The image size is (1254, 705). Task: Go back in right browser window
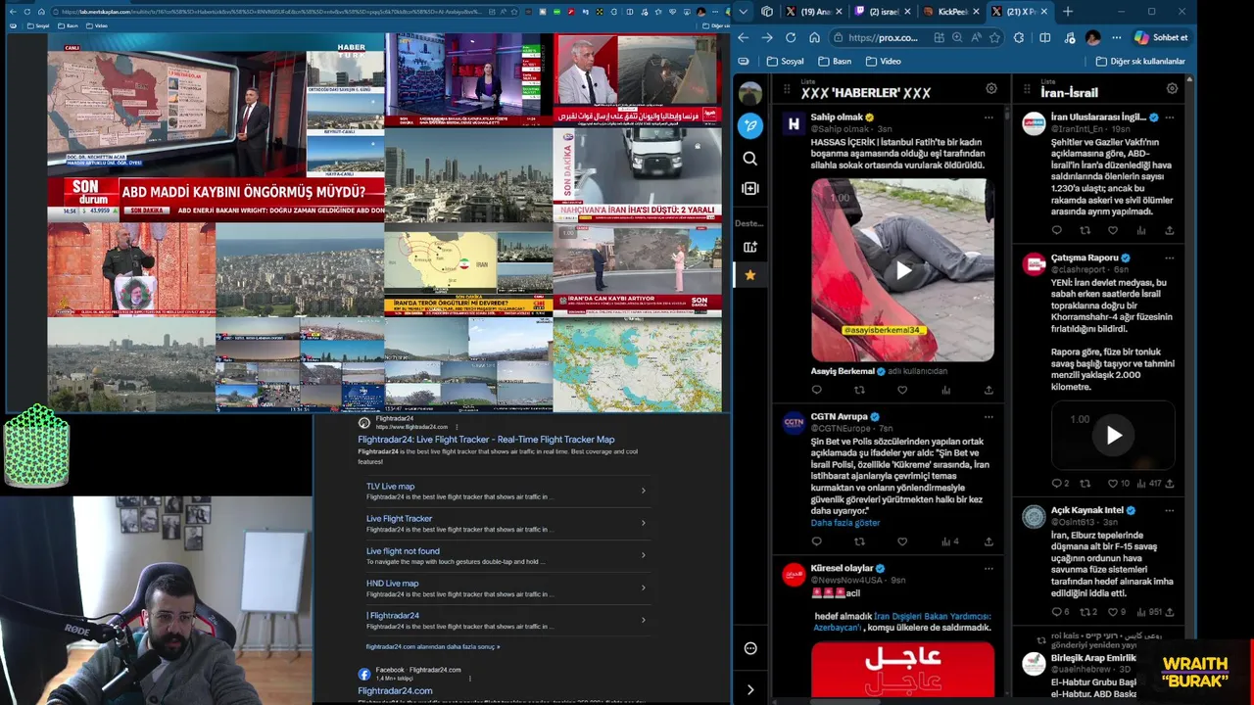click(x=744, y=37)
